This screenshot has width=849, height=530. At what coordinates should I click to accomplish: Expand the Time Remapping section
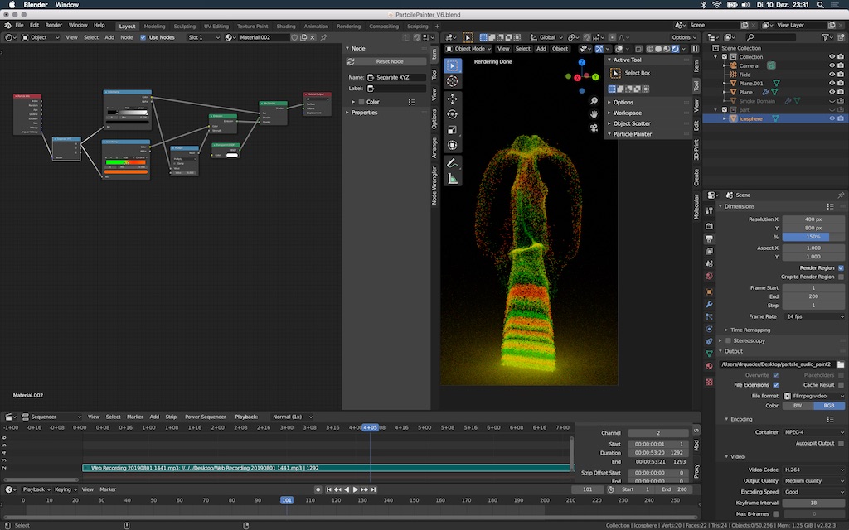click(750, 330)
